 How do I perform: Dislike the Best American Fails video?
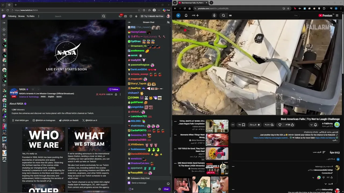pos(280,125)
